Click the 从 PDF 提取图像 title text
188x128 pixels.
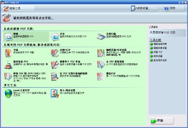(x=115, y=62)
